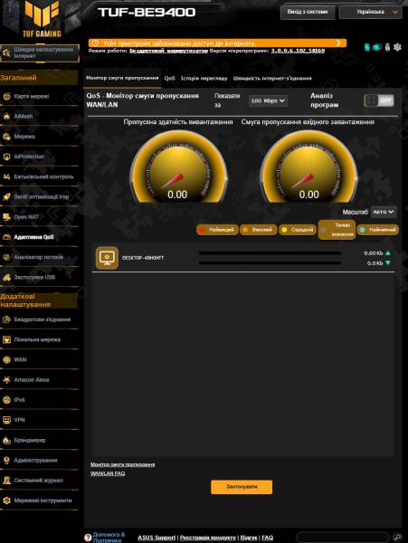Open the Адміністрування icon
The height and width of the screenshot is (543, 408).
[6, 460]
